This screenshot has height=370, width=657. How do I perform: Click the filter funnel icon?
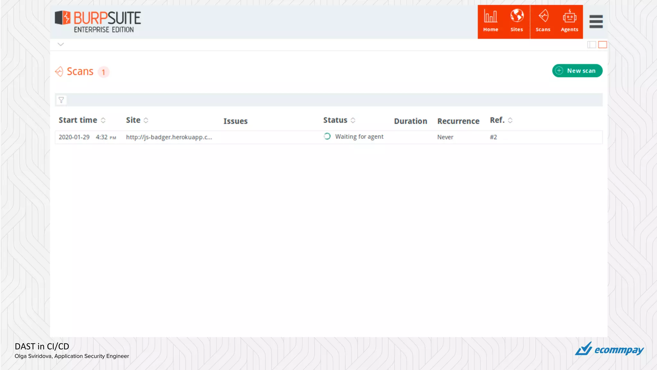point(61,100)
